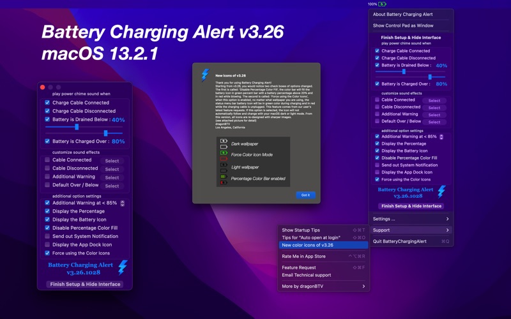This screenshot has width=511, height=319.
Task: Toggle Charge Cable Disconnected in left window
Action: (x=47, y=111)
